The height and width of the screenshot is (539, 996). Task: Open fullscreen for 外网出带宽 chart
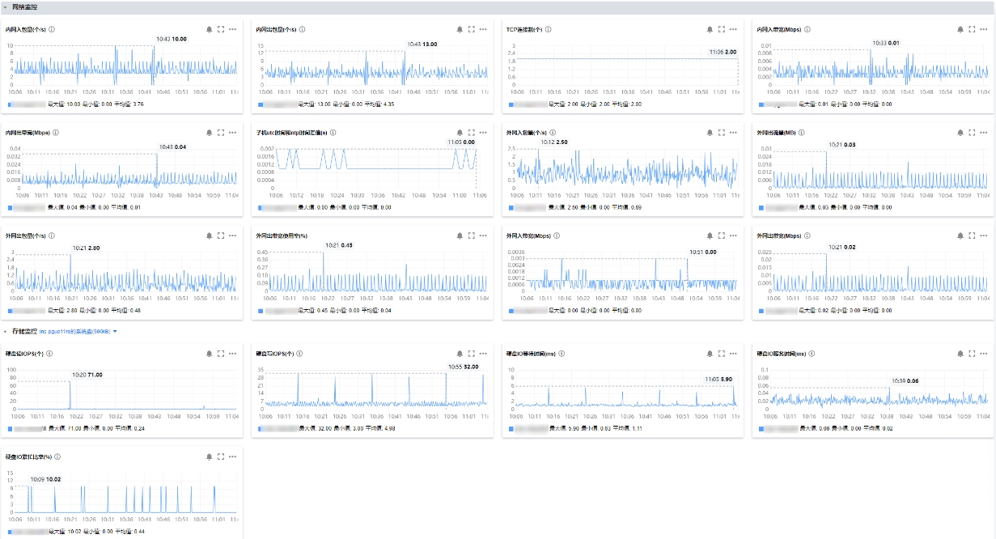(x=973, y=236)
